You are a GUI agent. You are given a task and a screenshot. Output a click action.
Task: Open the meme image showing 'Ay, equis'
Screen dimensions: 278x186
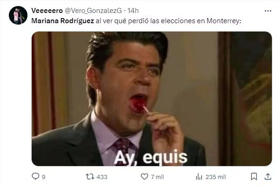[152, 98]
